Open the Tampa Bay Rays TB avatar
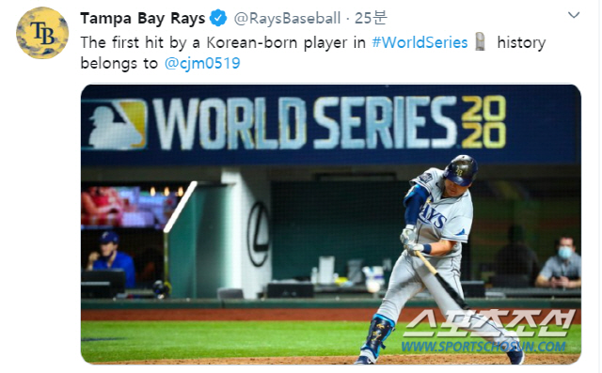602x373 pixels. point(42,33)
